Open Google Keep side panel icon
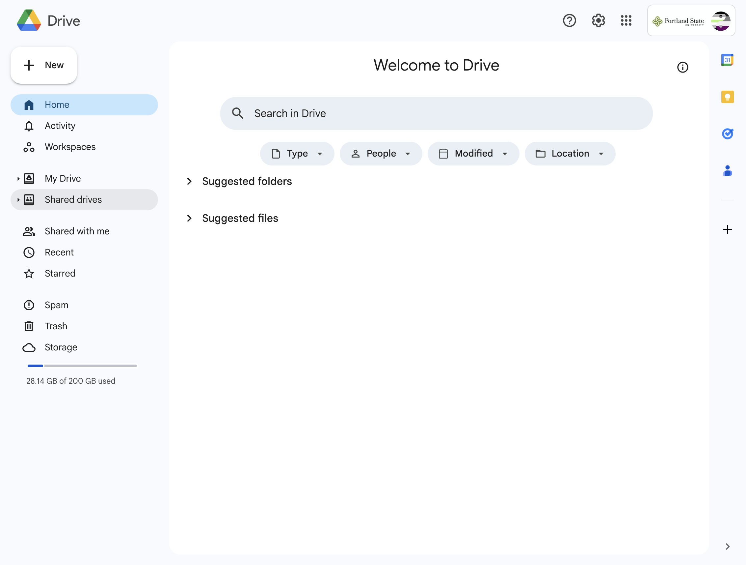746x565 pixels. tap(728, 97)
